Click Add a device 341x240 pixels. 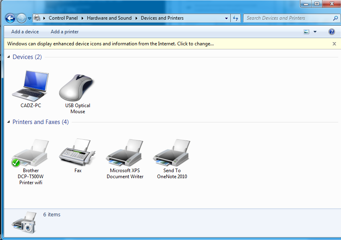coord(25,32)
